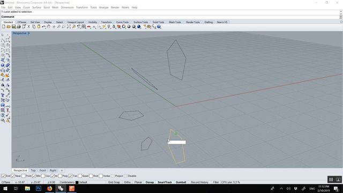Enable the Point osnap checkbox

click(24, 176)
